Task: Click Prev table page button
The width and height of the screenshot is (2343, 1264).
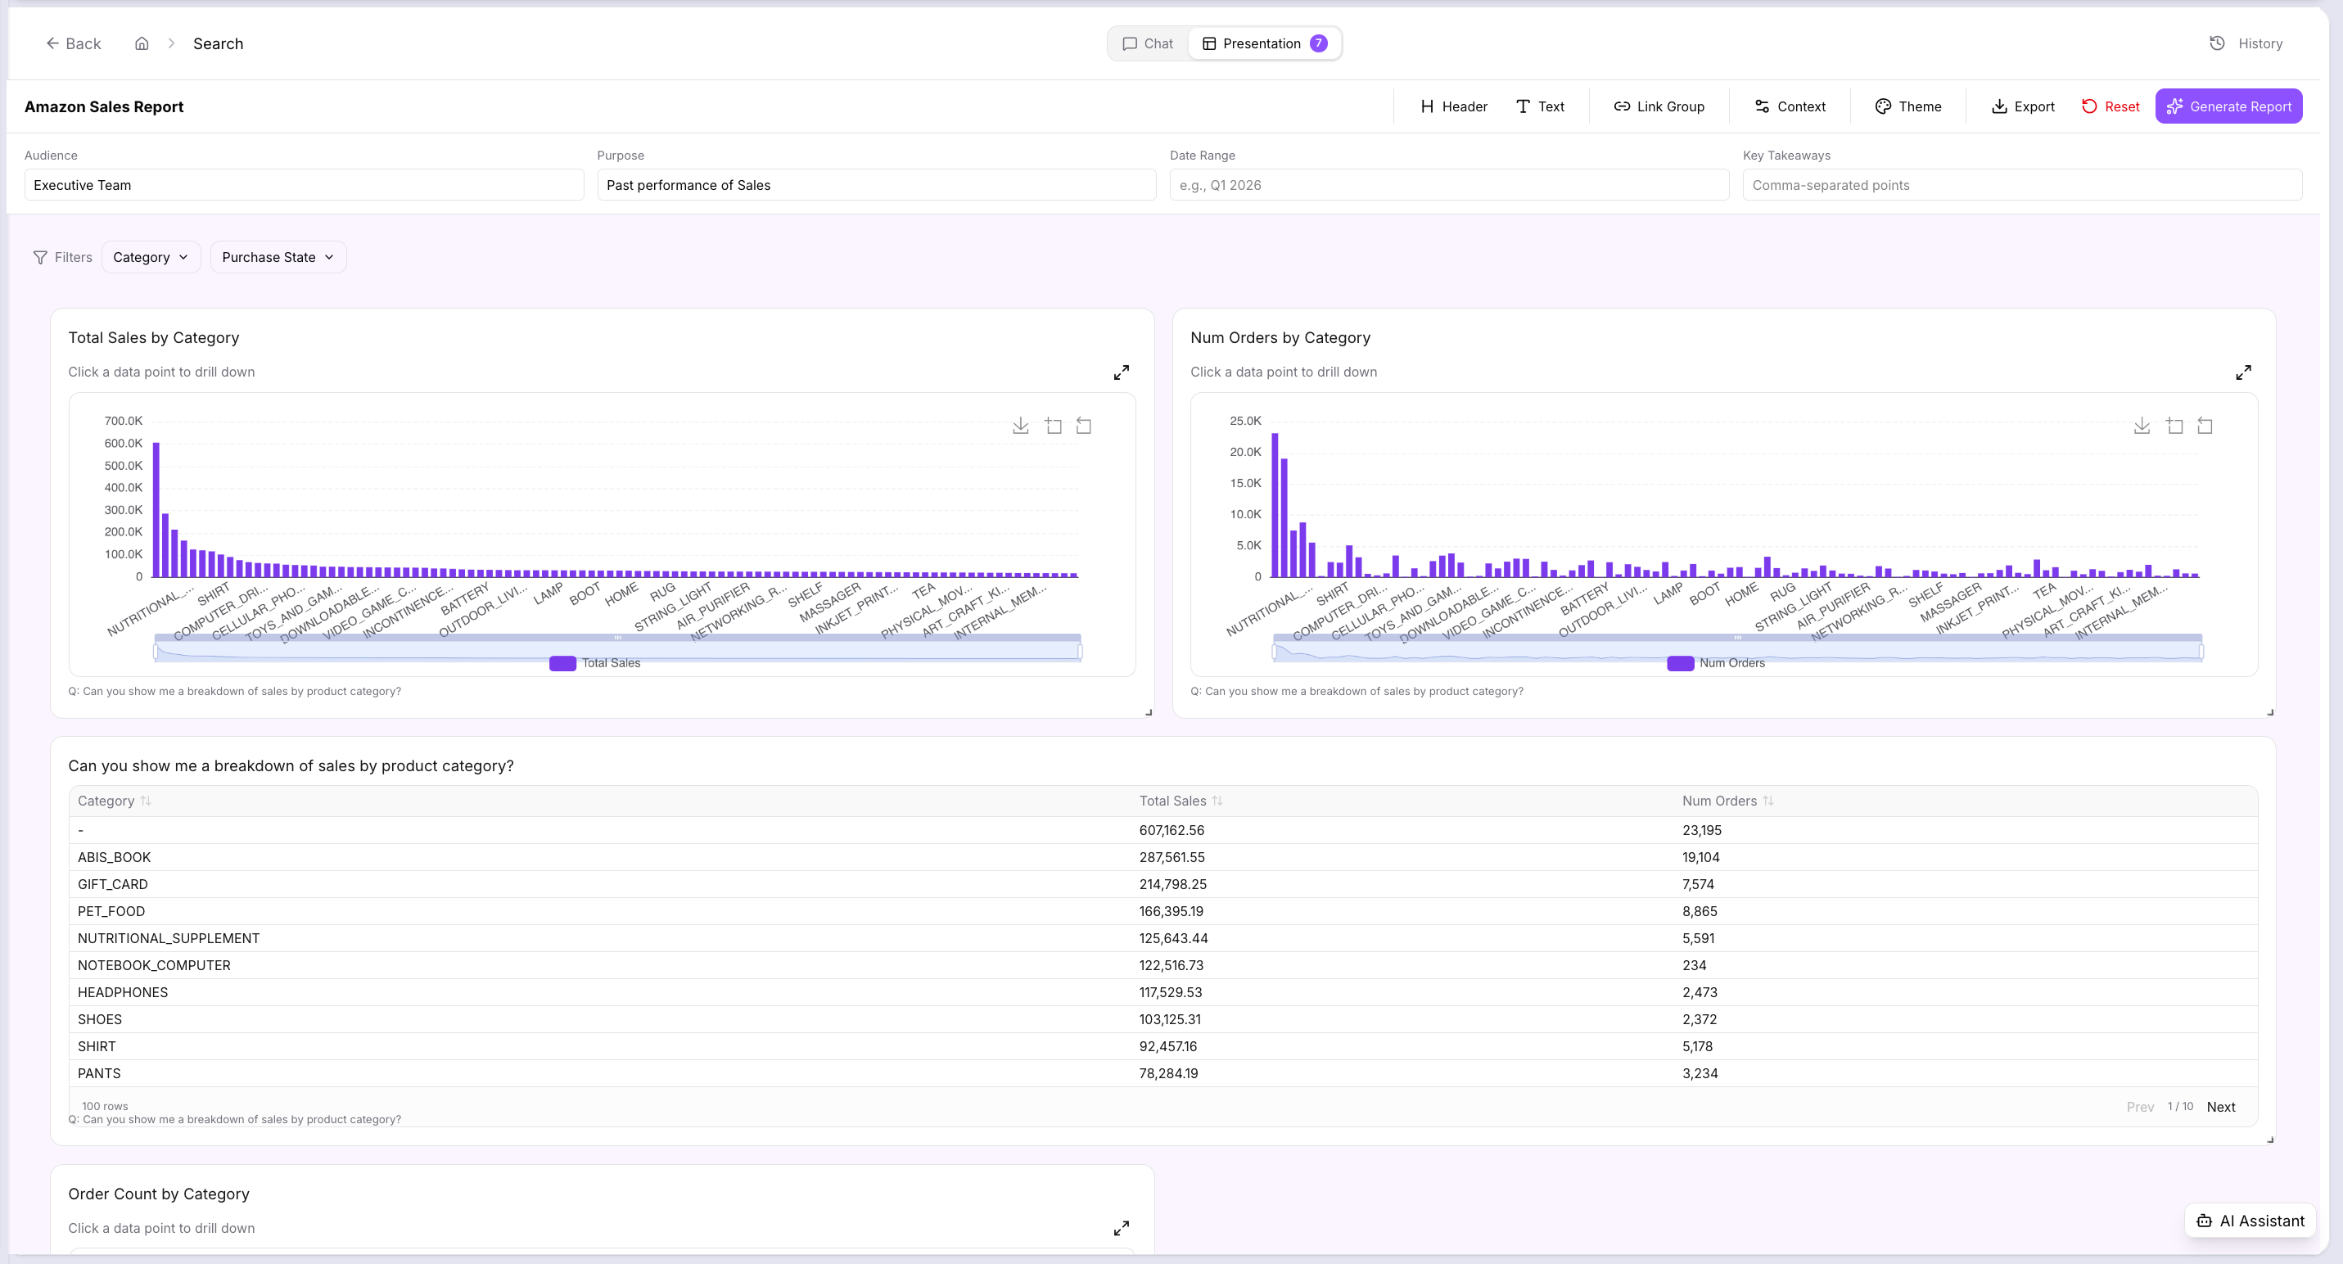Action: pyautogui.click(x=2140, y=1107)
